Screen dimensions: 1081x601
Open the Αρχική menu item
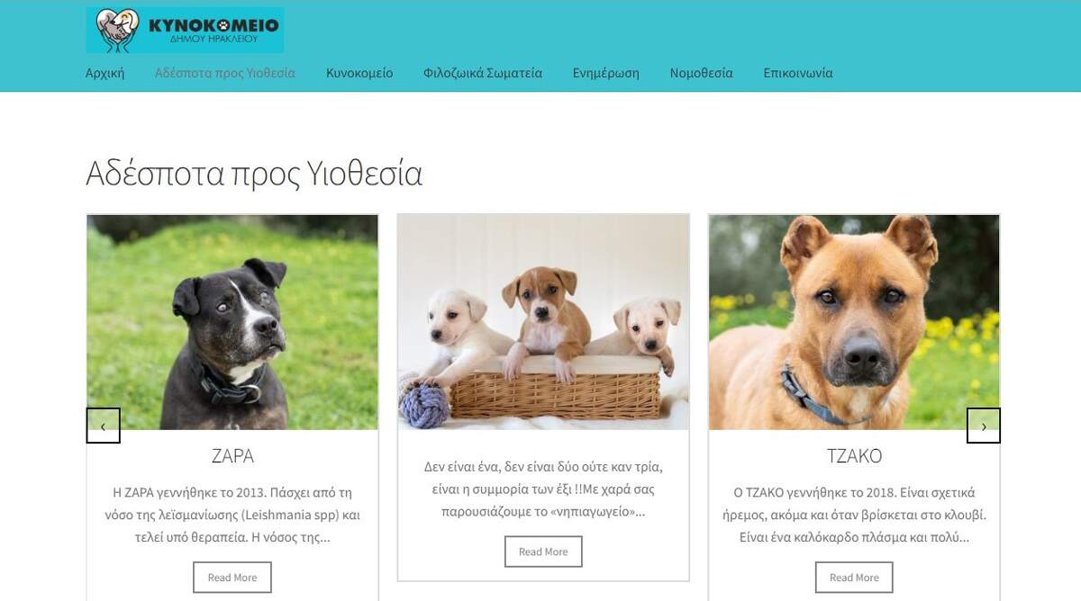[x=104, y=73]
